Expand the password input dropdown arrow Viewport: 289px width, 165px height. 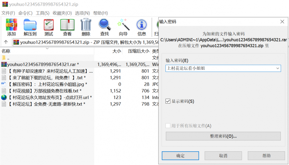277,68
